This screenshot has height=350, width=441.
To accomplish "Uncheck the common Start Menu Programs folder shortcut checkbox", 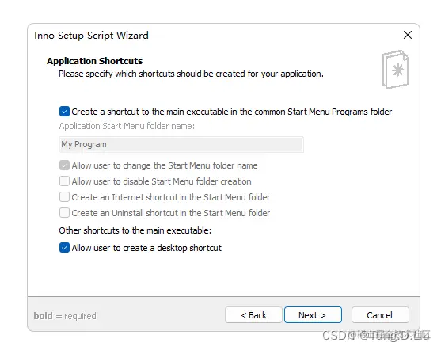I will [x=64, y=112].
